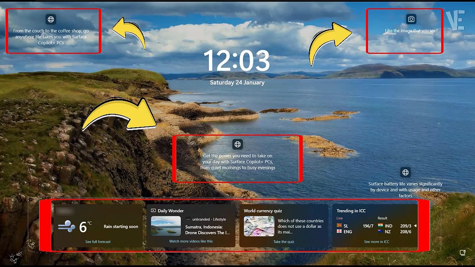Click 'Take the quiz' link
Image resolution: width=475 pixels, height=267 pixels.
pos(284,242)
